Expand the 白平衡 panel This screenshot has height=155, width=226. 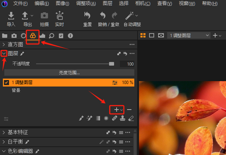pos(4,142)
